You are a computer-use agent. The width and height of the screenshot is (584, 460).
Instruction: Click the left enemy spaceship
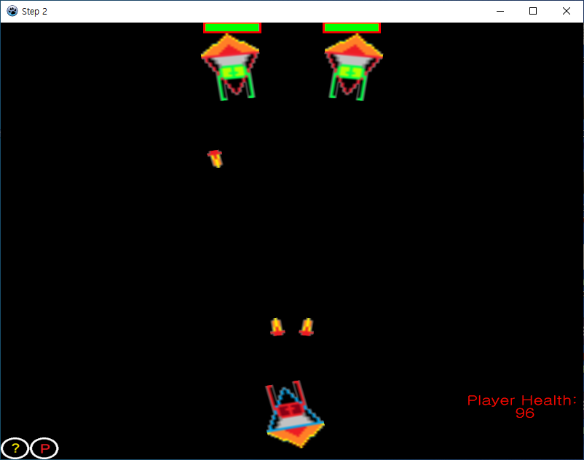[x=230, y=68]
